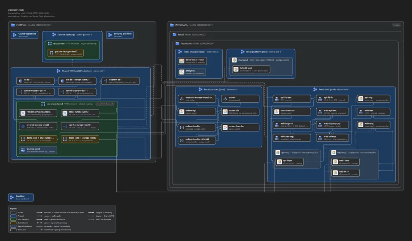Click the shared projects badge on vpc-shared-prod

[x=105, y=104]
